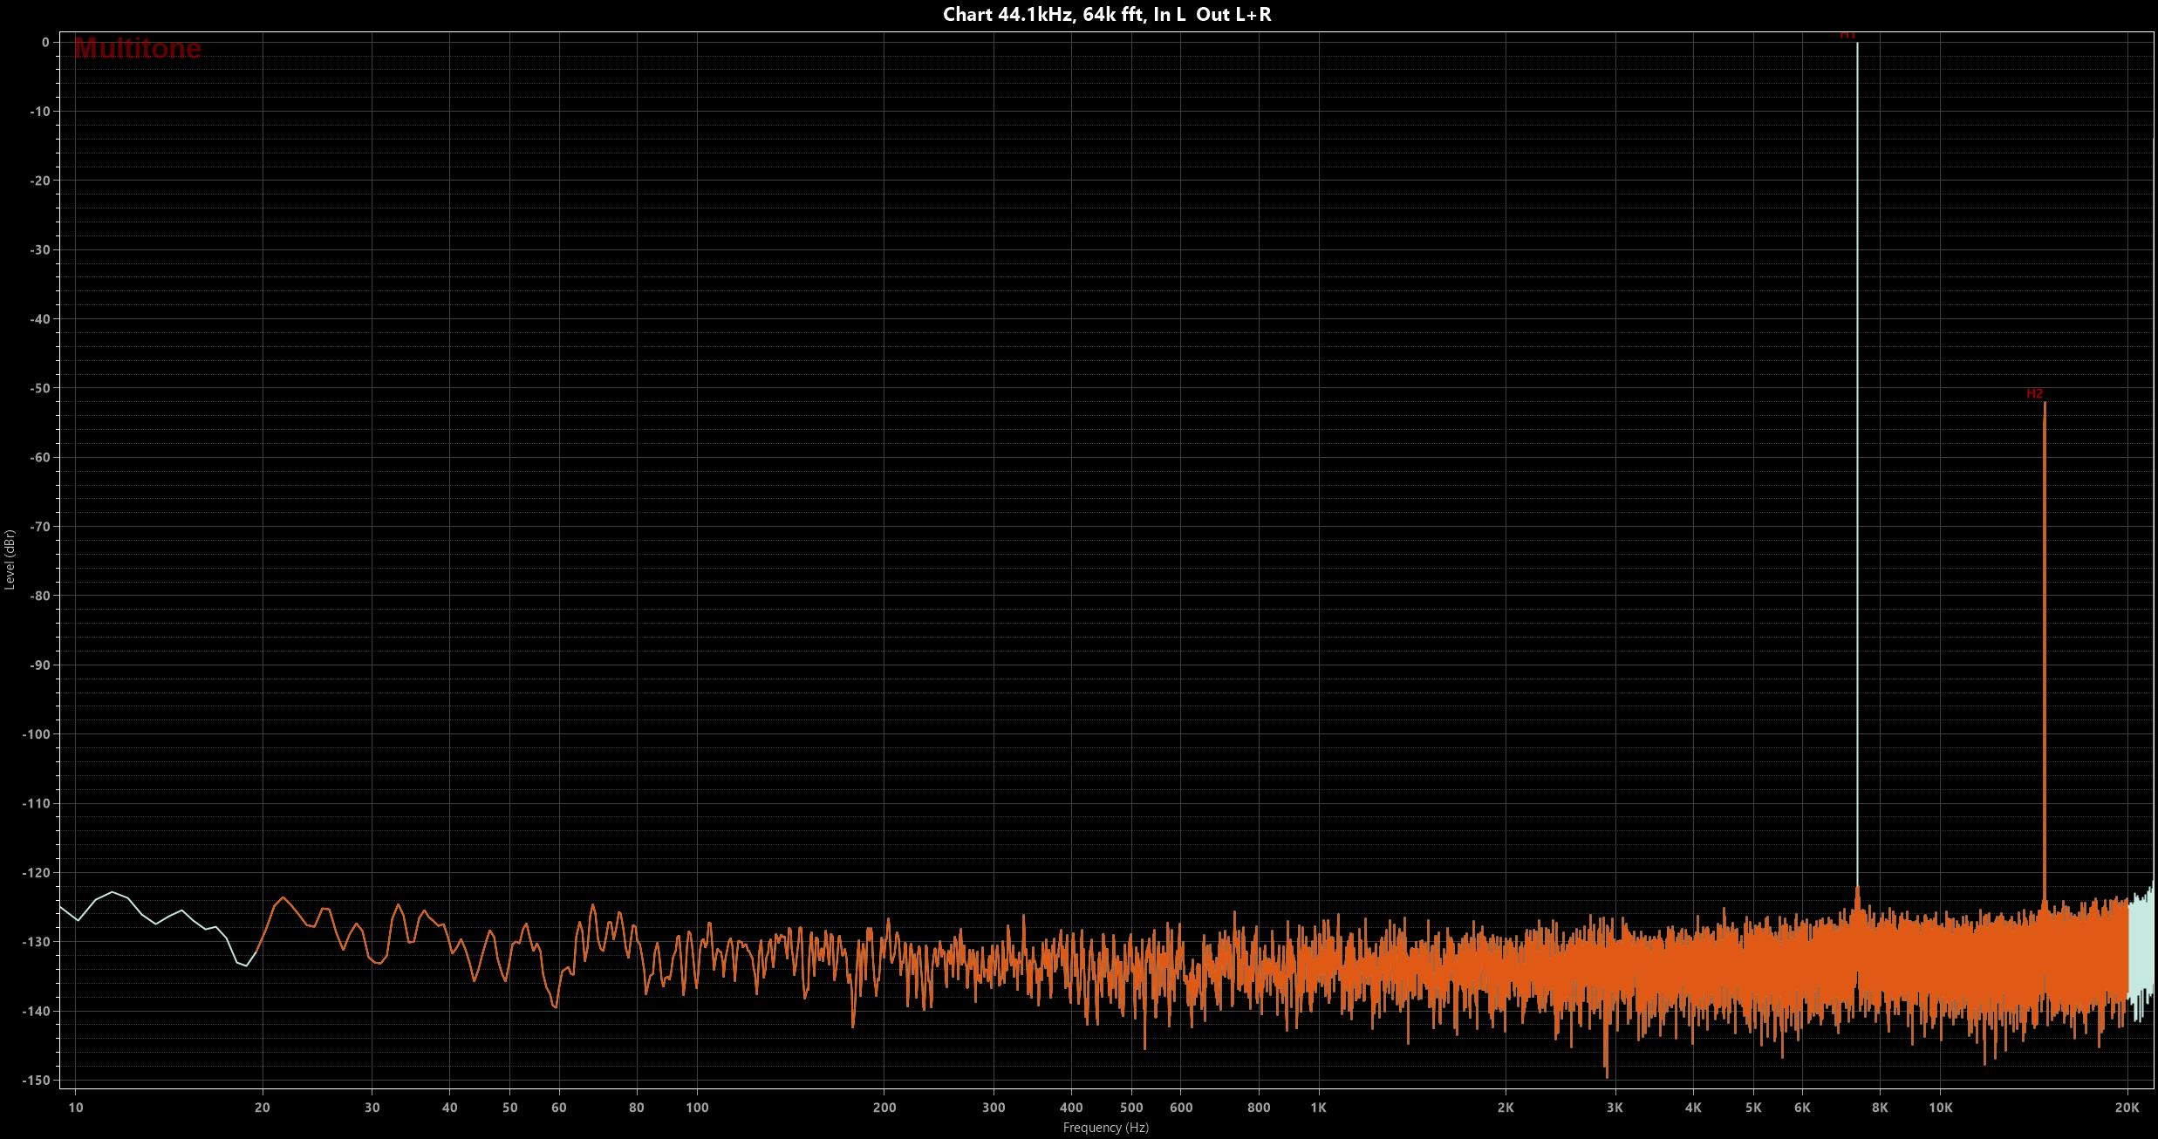Click the orange H2 harmonic spike
The image size is (2158, 1139).
click(x=2045, y=654)
